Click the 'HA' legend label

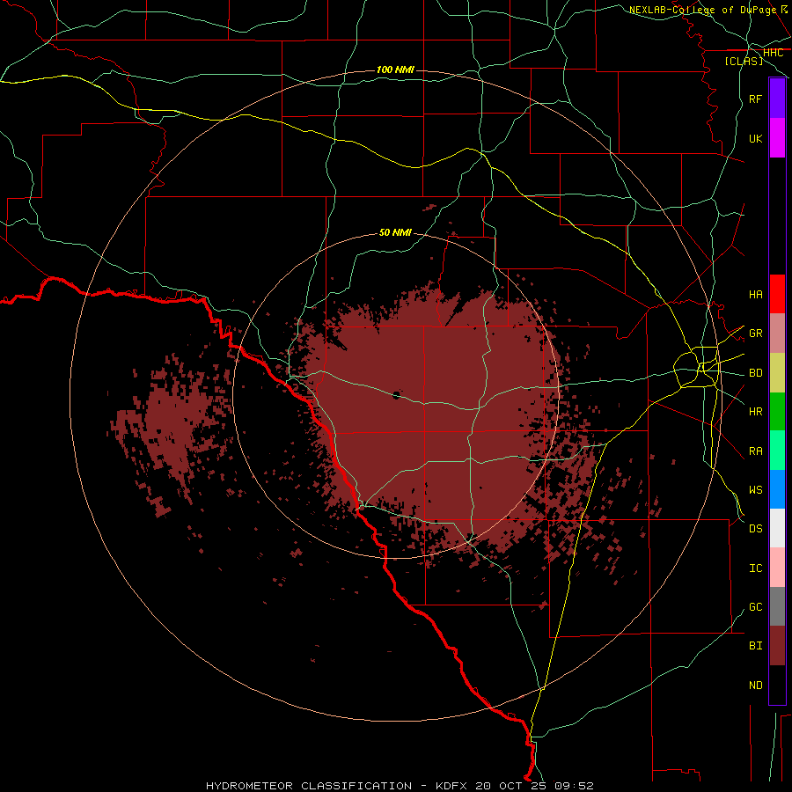(755, 295)
